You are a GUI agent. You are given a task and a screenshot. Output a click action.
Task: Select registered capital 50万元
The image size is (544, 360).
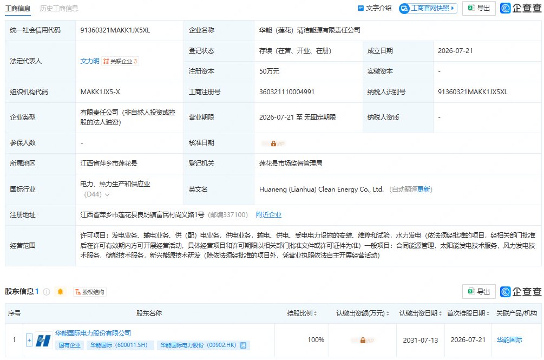[269, 71]
